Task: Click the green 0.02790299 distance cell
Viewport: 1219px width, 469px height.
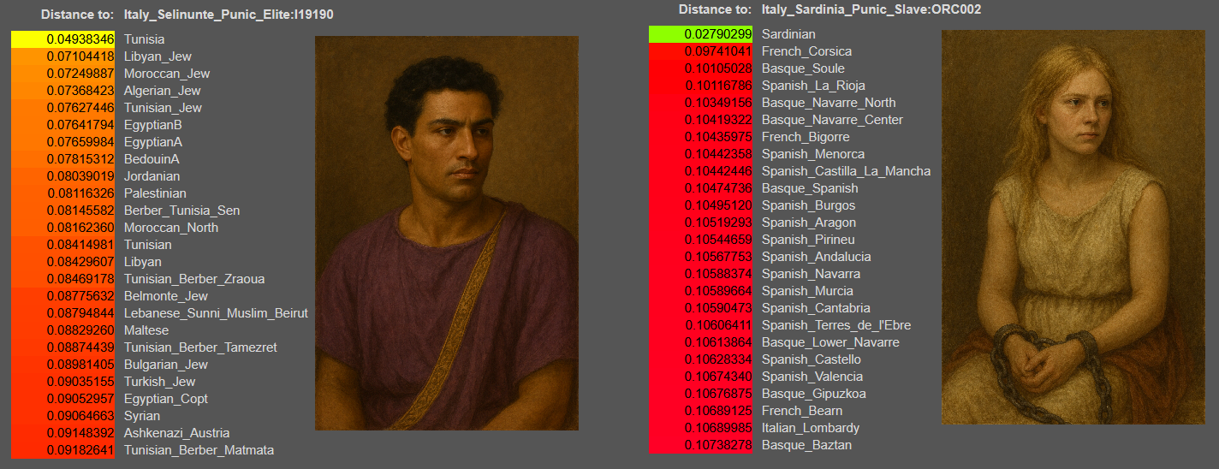Action: coord(700,34)
